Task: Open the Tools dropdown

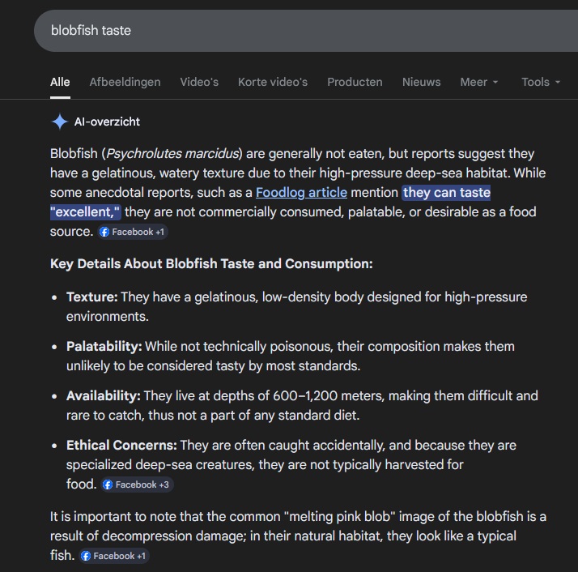Action: 541,82
